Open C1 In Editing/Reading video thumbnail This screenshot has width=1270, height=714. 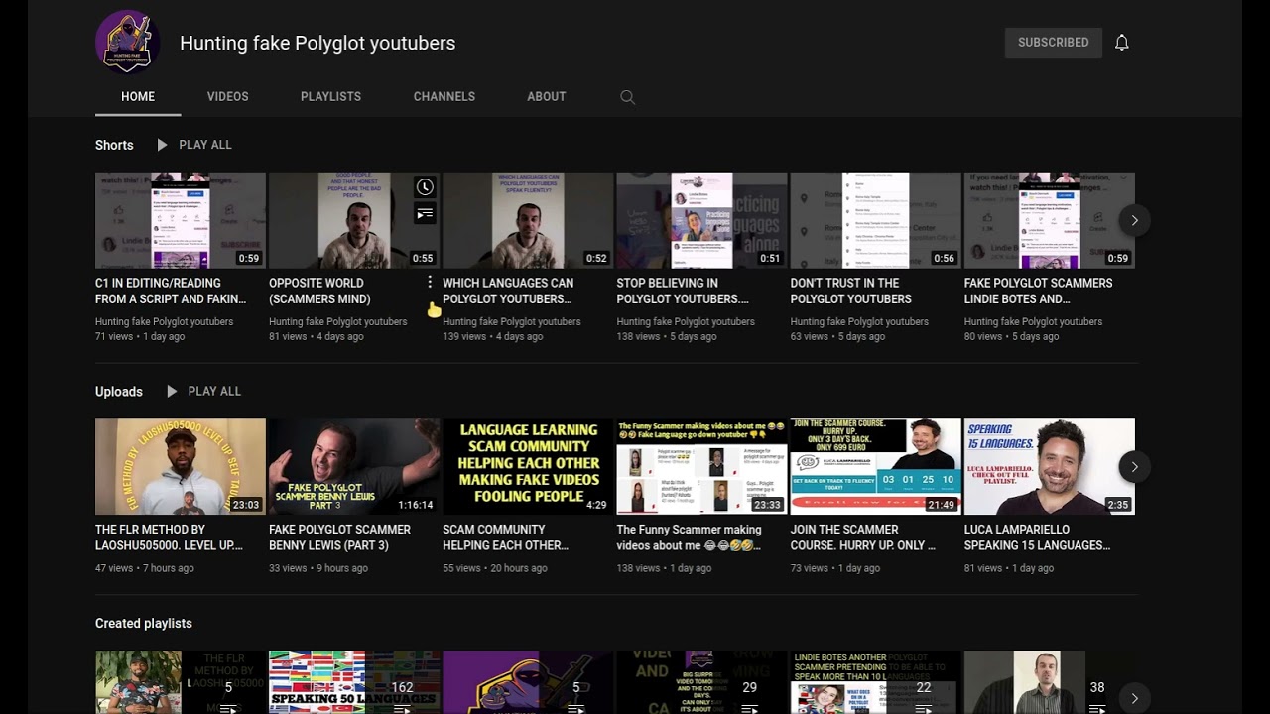click(x=181, y=220)
